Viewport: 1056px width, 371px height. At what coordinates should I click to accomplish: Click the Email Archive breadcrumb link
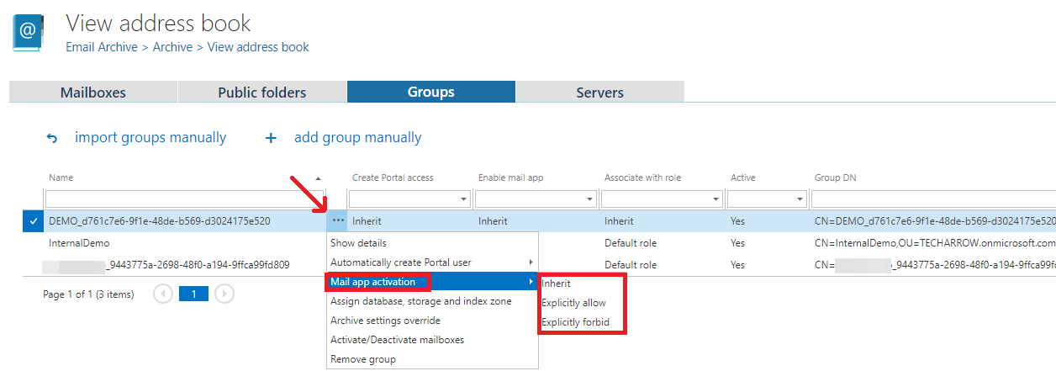click(x=102, y=47)
